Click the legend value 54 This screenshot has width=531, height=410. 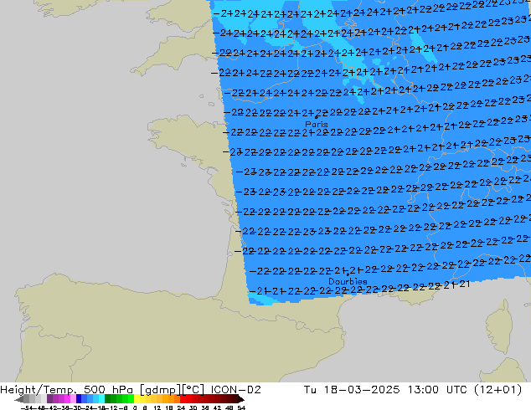[x=241, y=408]
